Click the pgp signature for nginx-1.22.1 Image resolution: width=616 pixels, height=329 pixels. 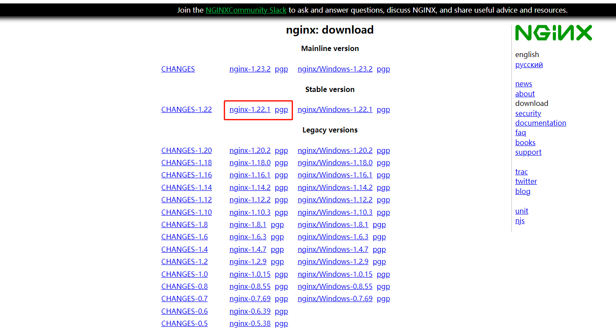tap(281, 109)
